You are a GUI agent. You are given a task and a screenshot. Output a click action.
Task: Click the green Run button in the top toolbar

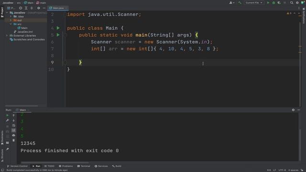click(x=268, y=3)
